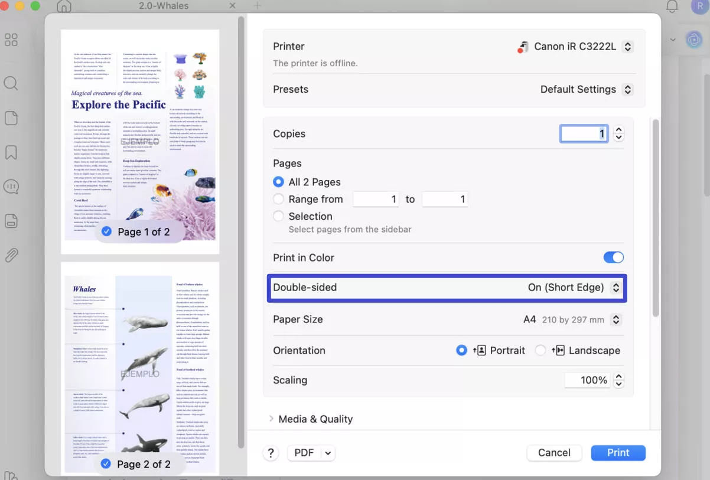Uncheck Page 1 of 2 checkbox
Image resolution: width=710 pixels, height=480 pixels.
[106, 231]
